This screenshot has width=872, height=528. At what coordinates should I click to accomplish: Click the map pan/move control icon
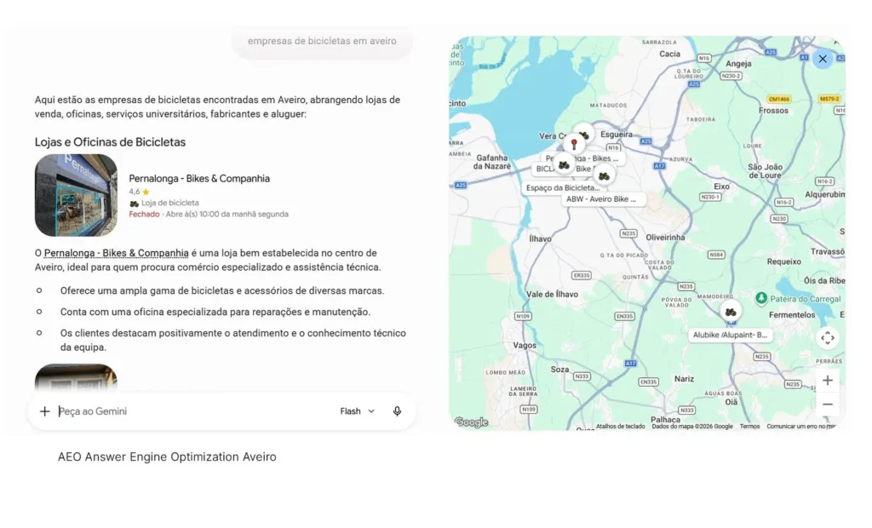click(828, 338)
